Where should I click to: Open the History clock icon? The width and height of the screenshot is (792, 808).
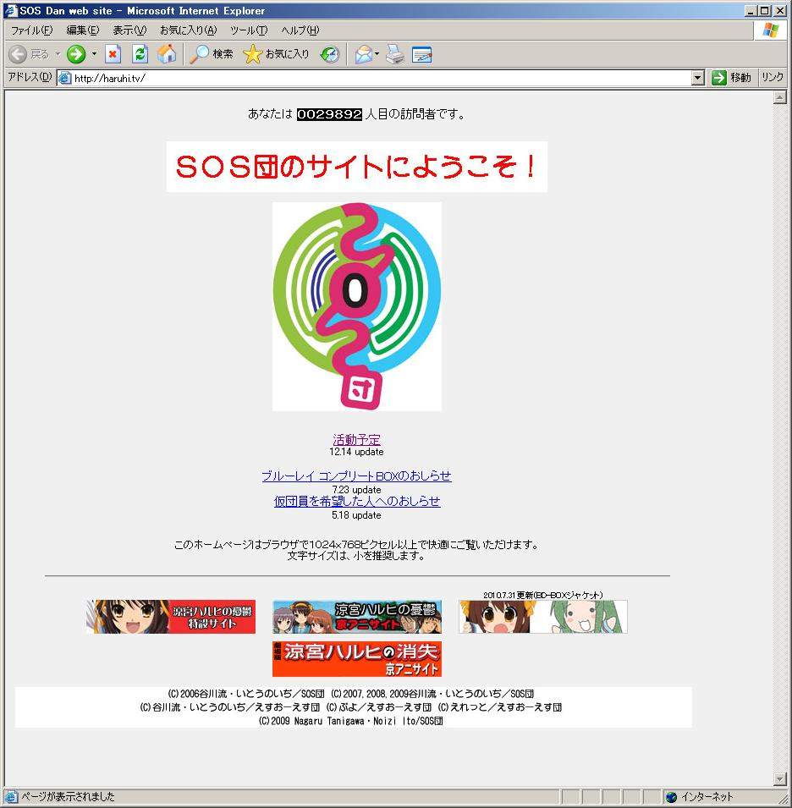coord(330,54)
